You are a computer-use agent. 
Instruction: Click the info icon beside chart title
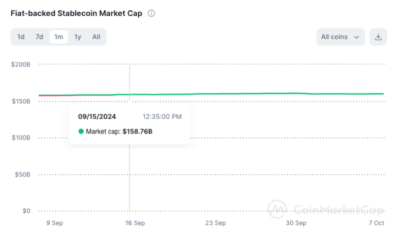click(x=151, y=13)
